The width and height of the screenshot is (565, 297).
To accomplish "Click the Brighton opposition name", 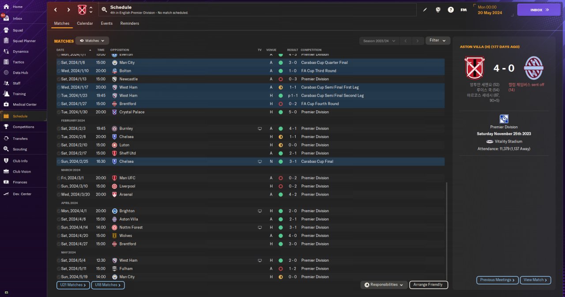I will coord(127,211).
